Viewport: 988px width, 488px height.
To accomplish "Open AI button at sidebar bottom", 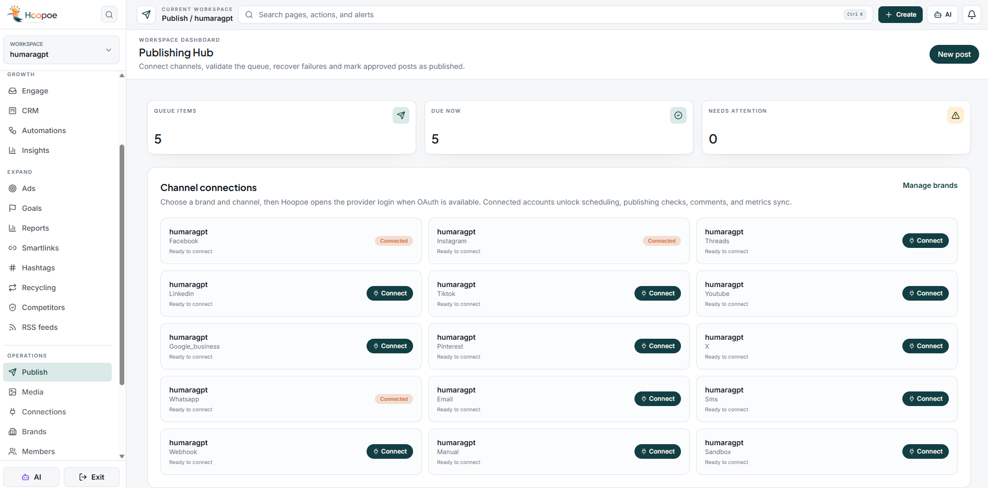I will pyautogui.click(x=31, y=477).
